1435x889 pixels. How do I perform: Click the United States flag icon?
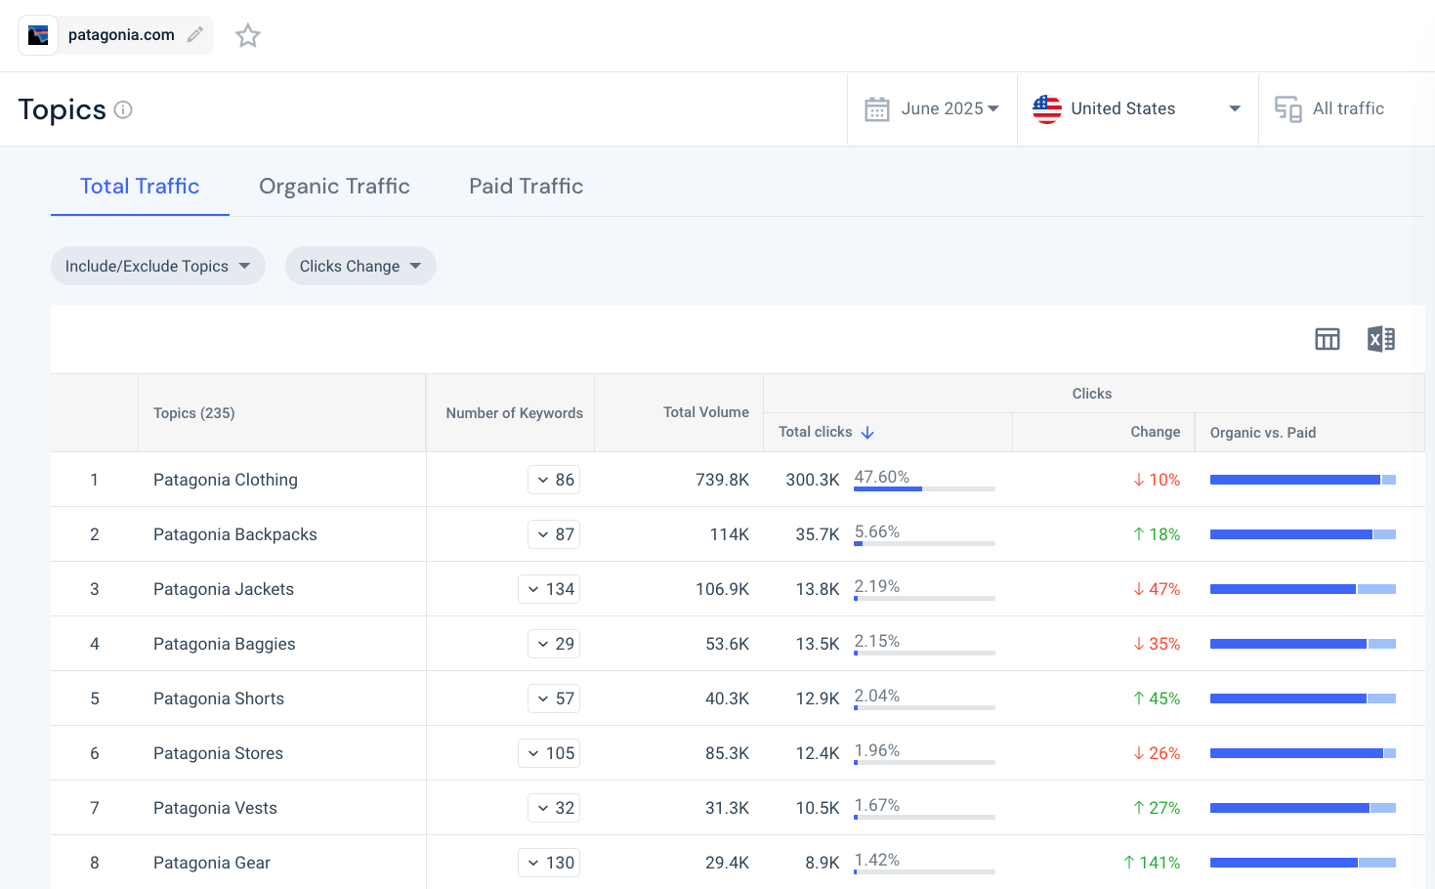1047,109
